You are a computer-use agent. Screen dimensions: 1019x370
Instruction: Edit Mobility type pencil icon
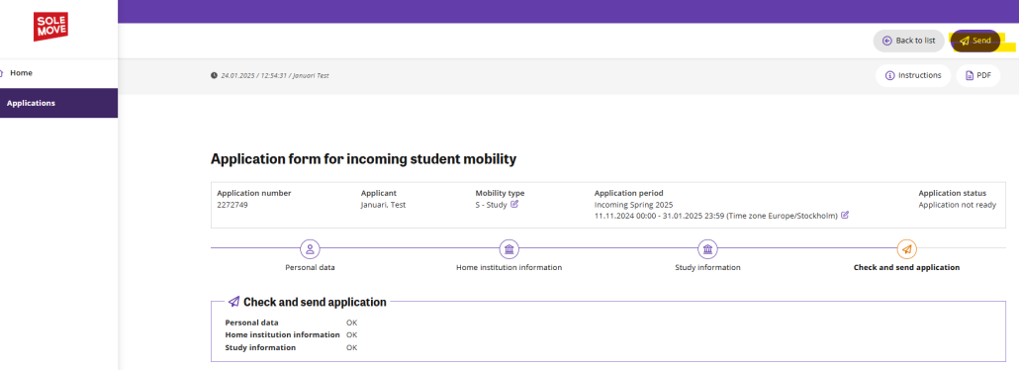pos(514,204)
